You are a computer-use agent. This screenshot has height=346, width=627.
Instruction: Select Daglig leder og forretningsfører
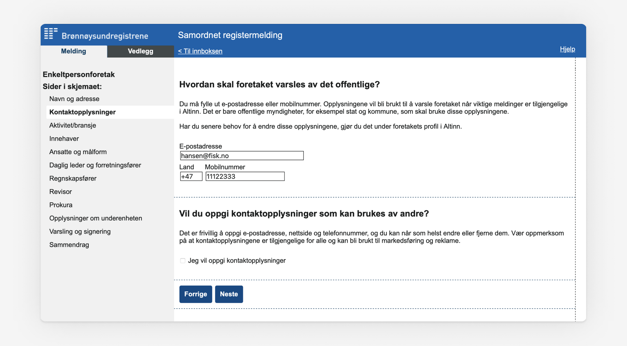(95, 165)
